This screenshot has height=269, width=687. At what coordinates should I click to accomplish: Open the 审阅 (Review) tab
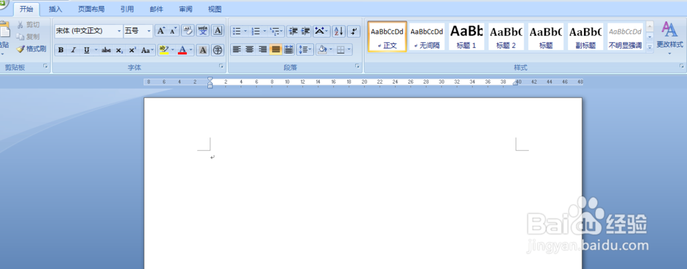(x=185, y=9)
